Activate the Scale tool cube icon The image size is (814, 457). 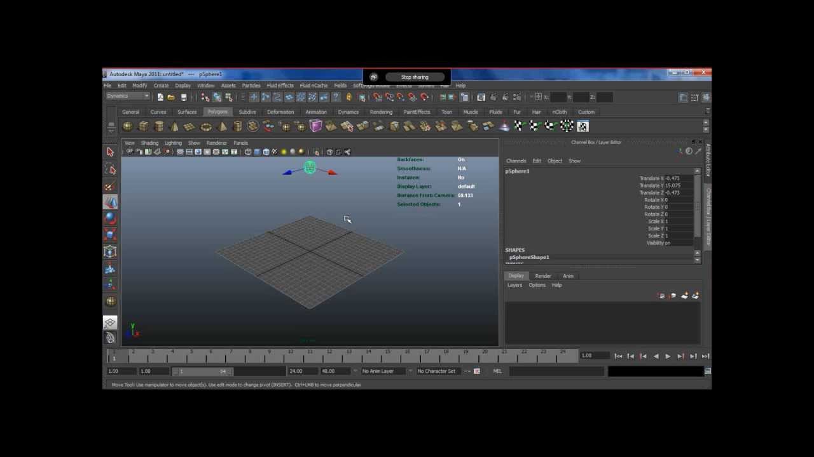tap(110, 235)
